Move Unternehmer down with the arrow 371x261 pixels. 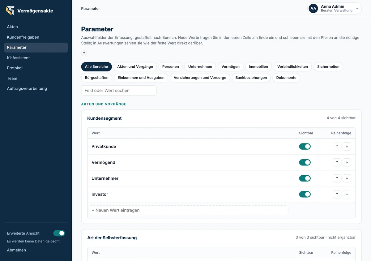347,178
